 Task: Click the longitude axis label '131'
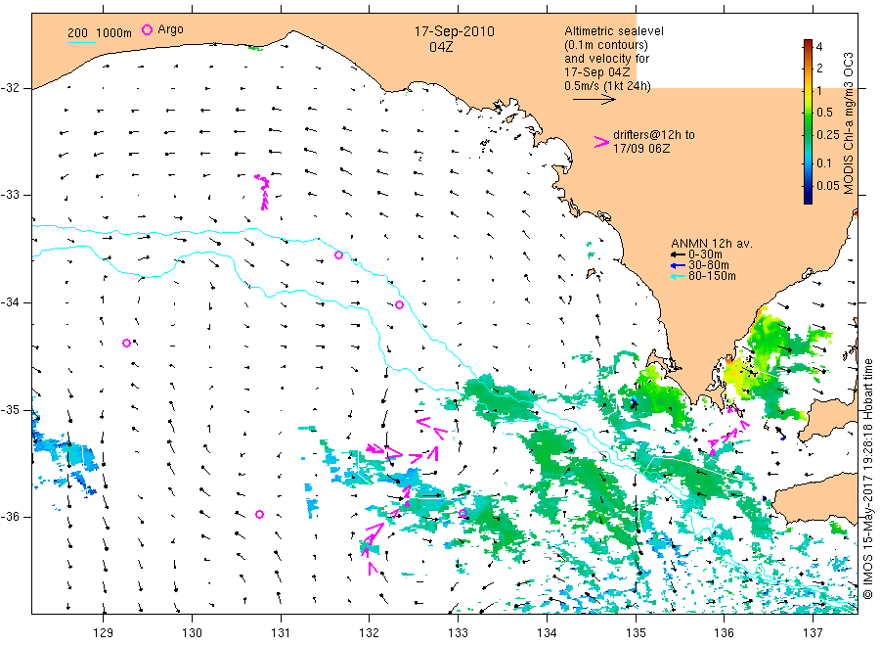pyautogui.click(x=281, y=633)
